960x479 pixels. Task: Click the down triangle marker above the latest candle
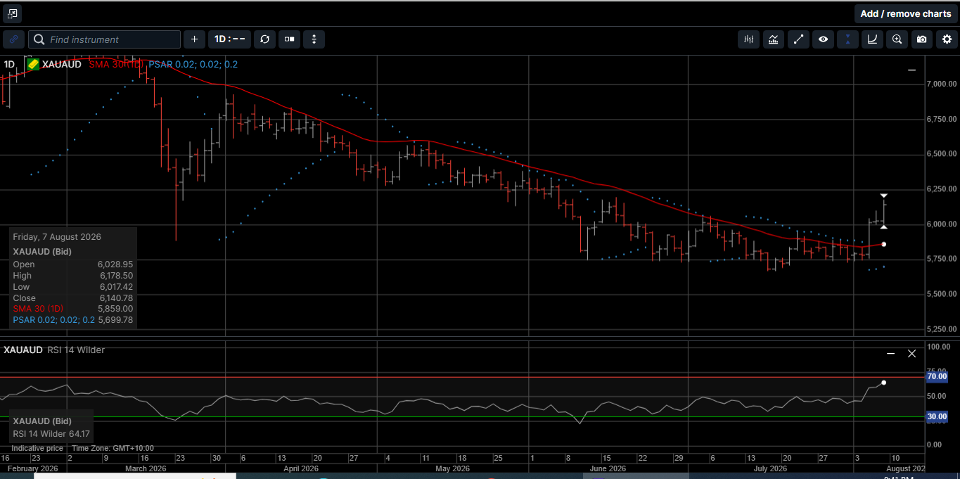pos(884,195)
